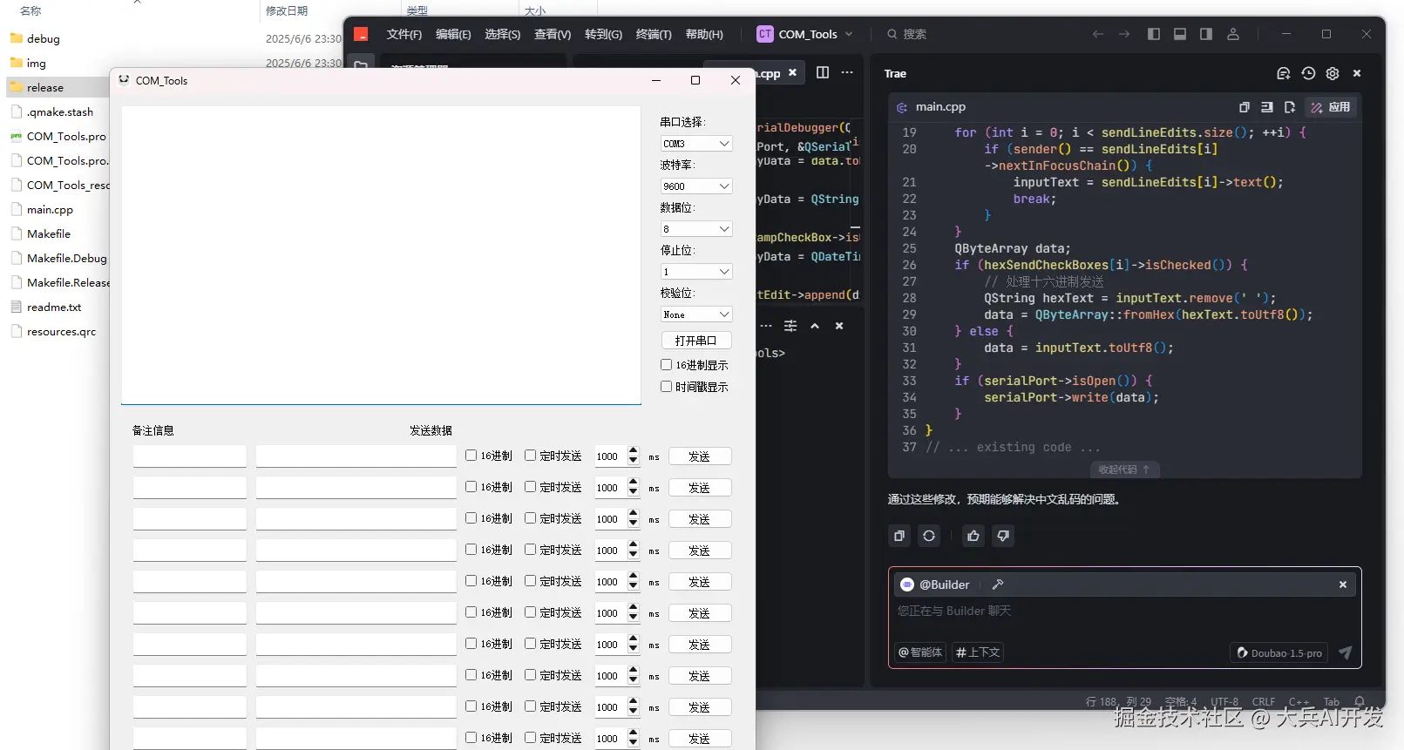1404x750 pixels.
Task: Enable 时间戳显示 checkbox
Action: click(x=666, y=387)
